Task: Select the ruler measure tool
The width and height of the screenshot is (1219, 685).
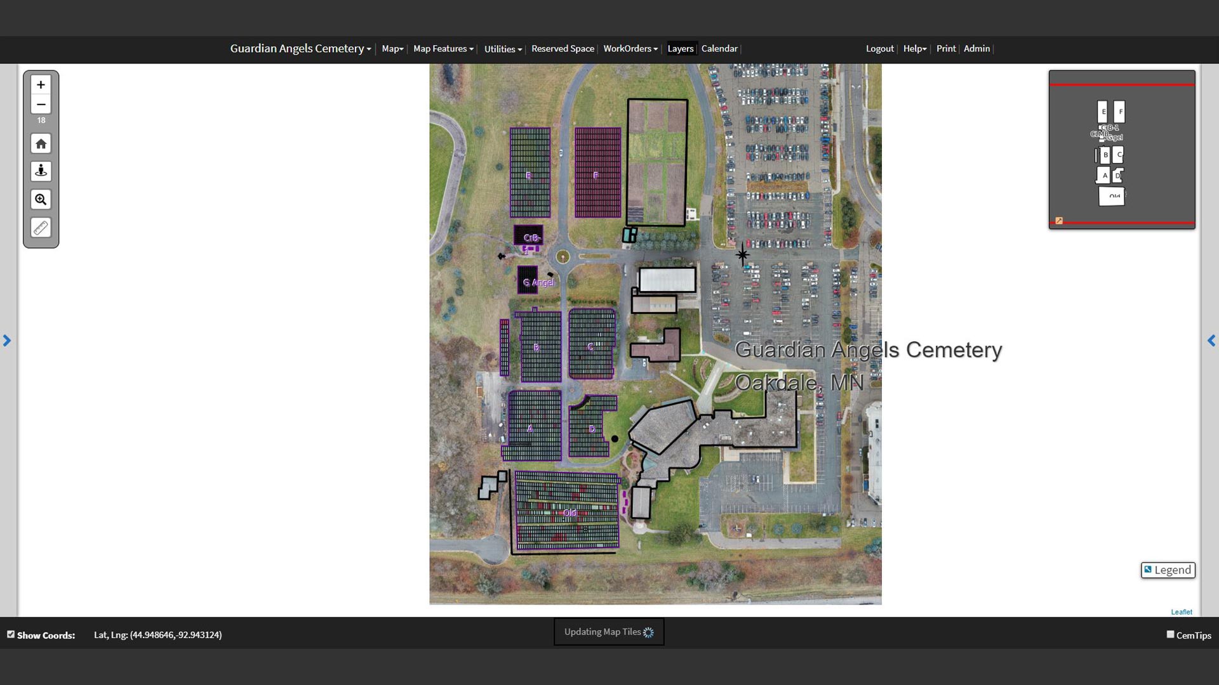Action: (x=41, y=228)
